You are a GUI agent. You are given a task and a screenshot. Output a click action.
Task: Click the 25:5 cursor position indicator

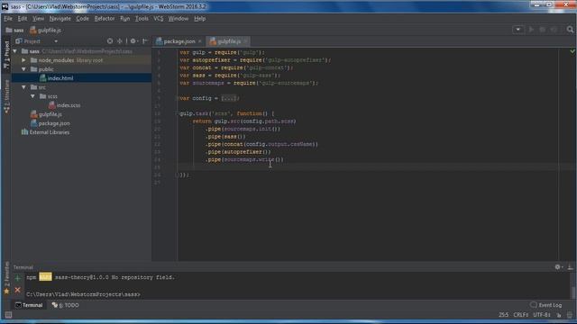point(503,315)
